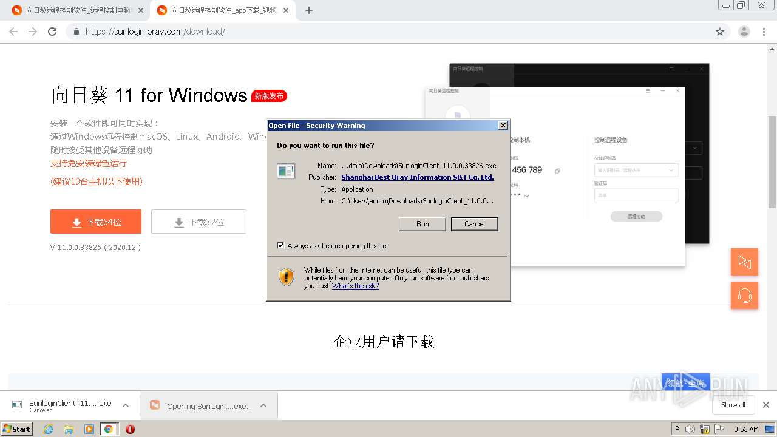This screenshot has height=437, width=777.
Task: Toggle 'Always ask before opening this file'
Action: pos(280,246)
